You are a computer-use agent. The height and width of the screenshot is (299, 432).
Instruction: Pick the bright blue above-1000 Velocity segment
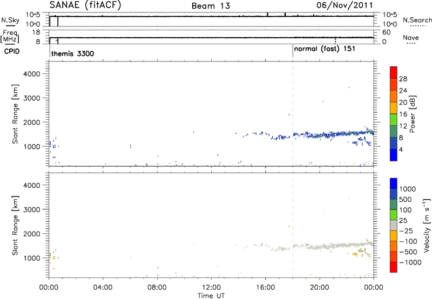point(394,184)
